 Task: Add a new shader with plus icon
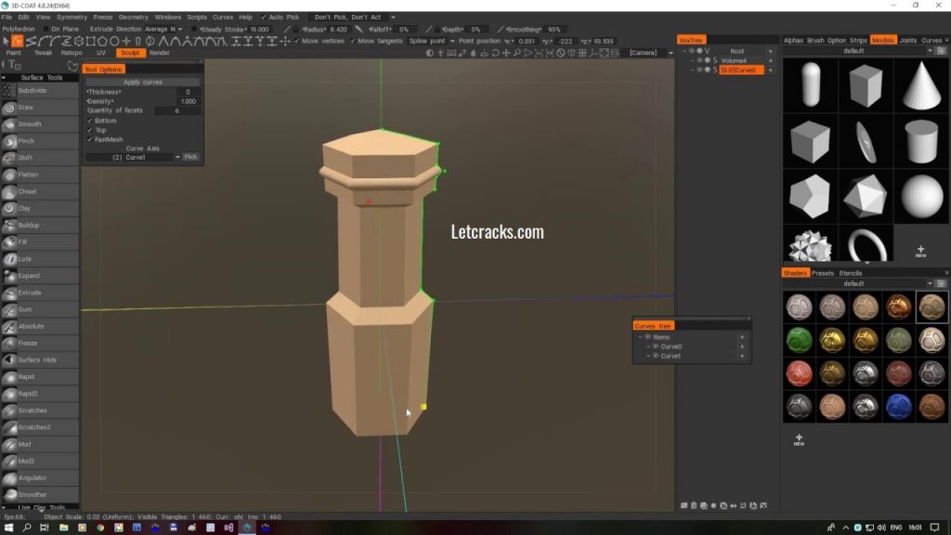pyautogui.click(x=799, y=439)
